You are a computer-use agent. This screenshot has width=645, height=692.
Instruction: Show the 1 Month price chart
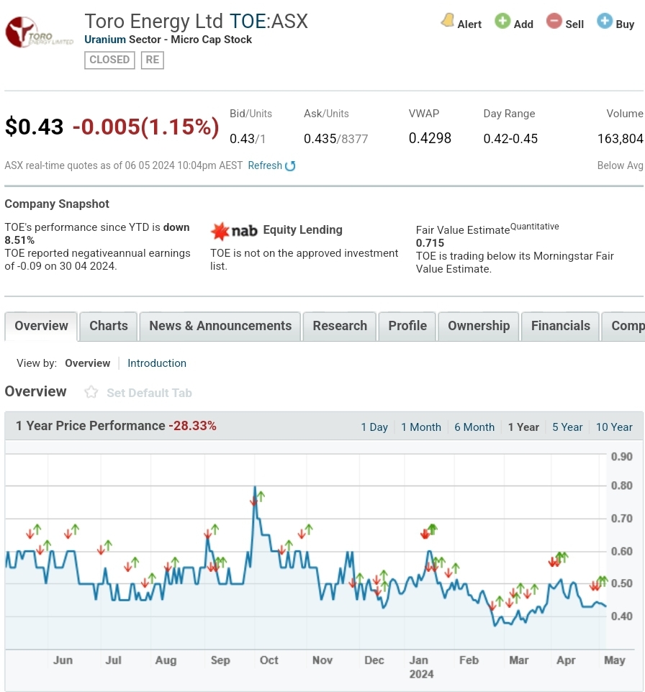(421, 427)
